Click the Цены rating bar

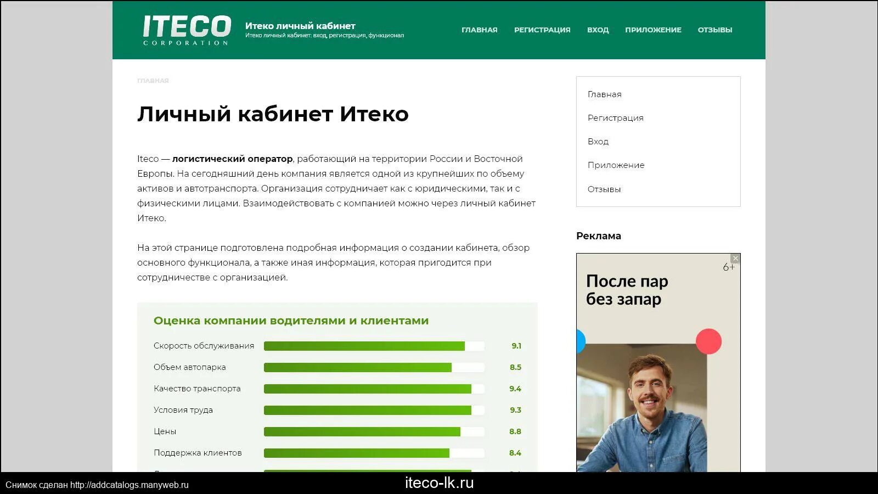[374, 431]
